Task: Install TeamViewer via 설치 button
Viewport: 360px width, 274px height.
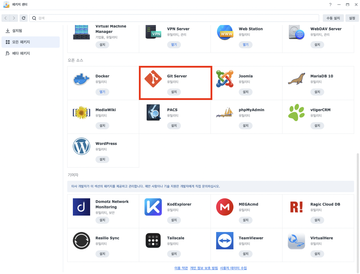Action: click(x=245, y=254)
